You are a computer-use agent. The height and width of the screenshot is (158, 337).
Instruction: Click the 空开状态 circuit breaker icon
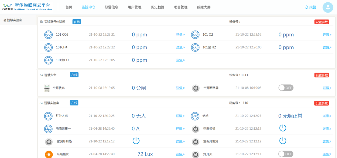point(47,88)
